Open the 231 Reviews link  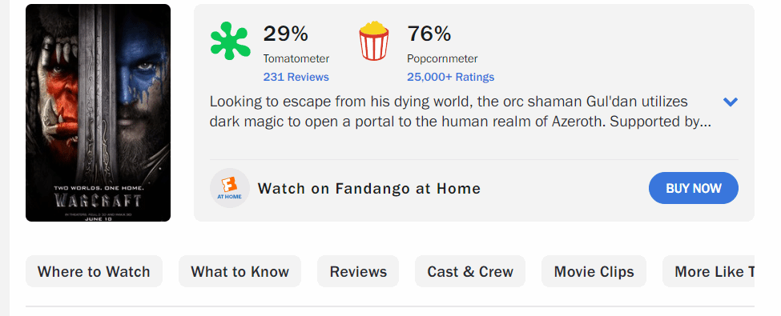(296, 77)
